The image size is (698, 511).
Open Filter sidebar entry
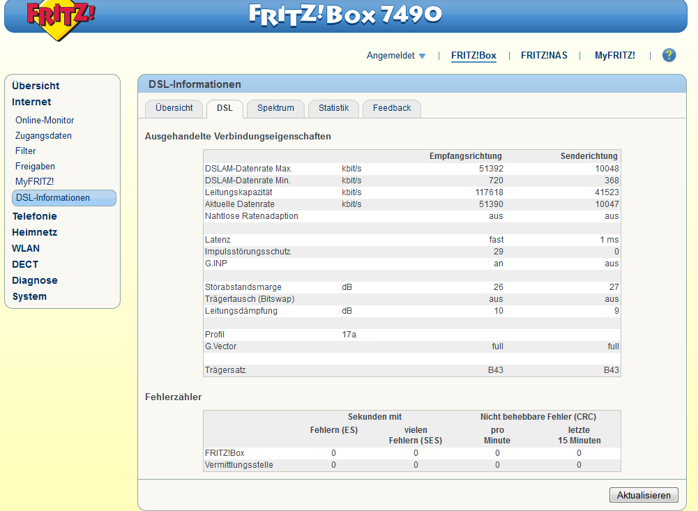(x=25, y=151)
